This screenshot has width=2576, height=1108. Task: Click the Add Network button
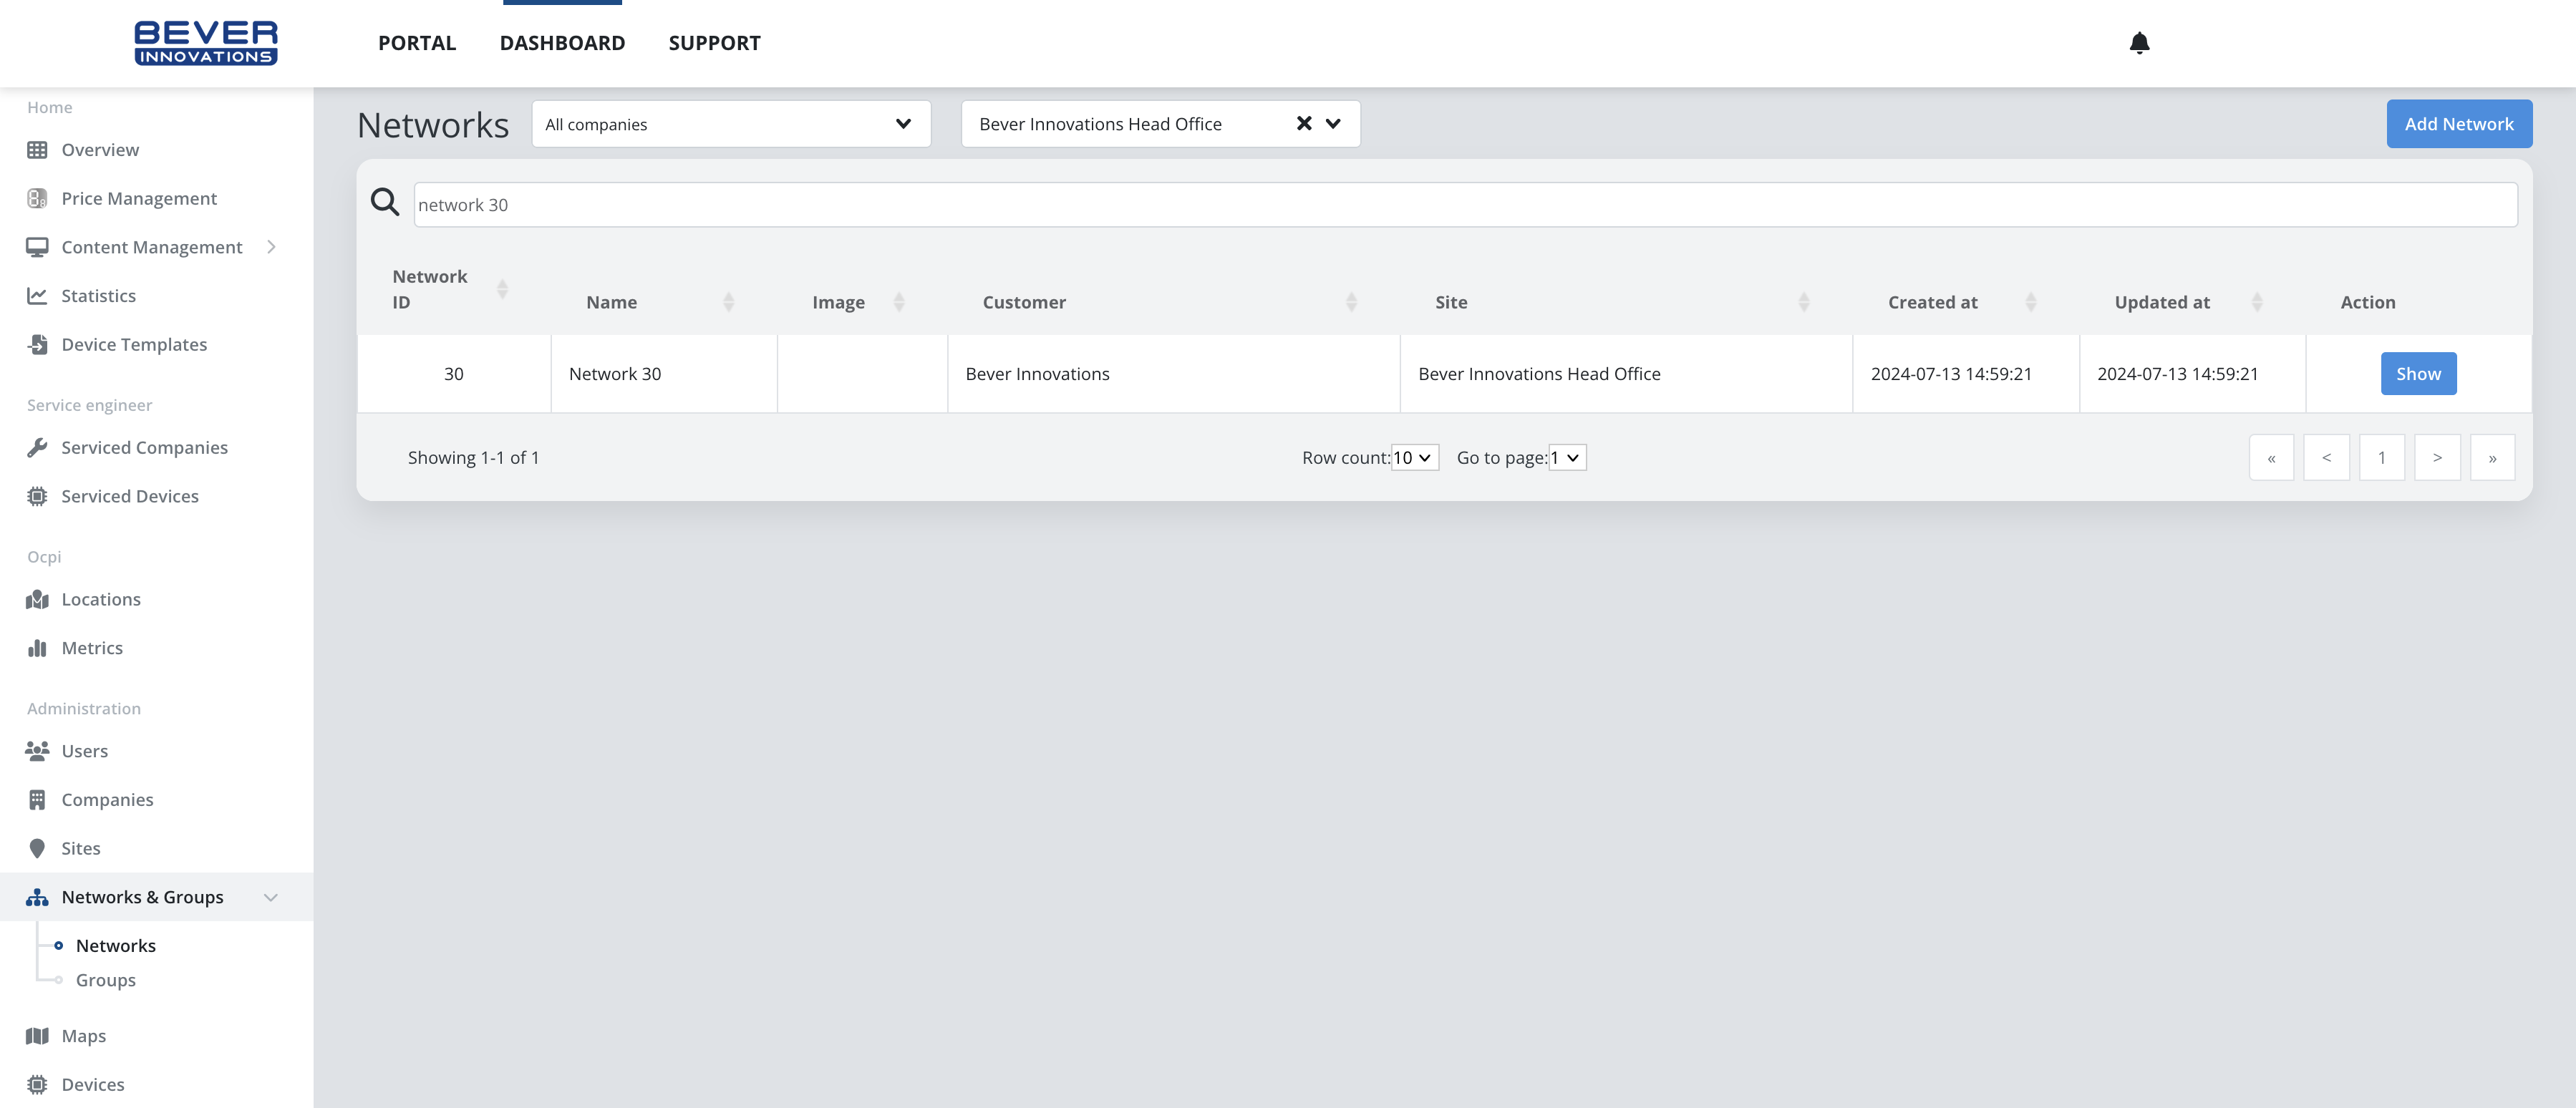coord(2458,124)
